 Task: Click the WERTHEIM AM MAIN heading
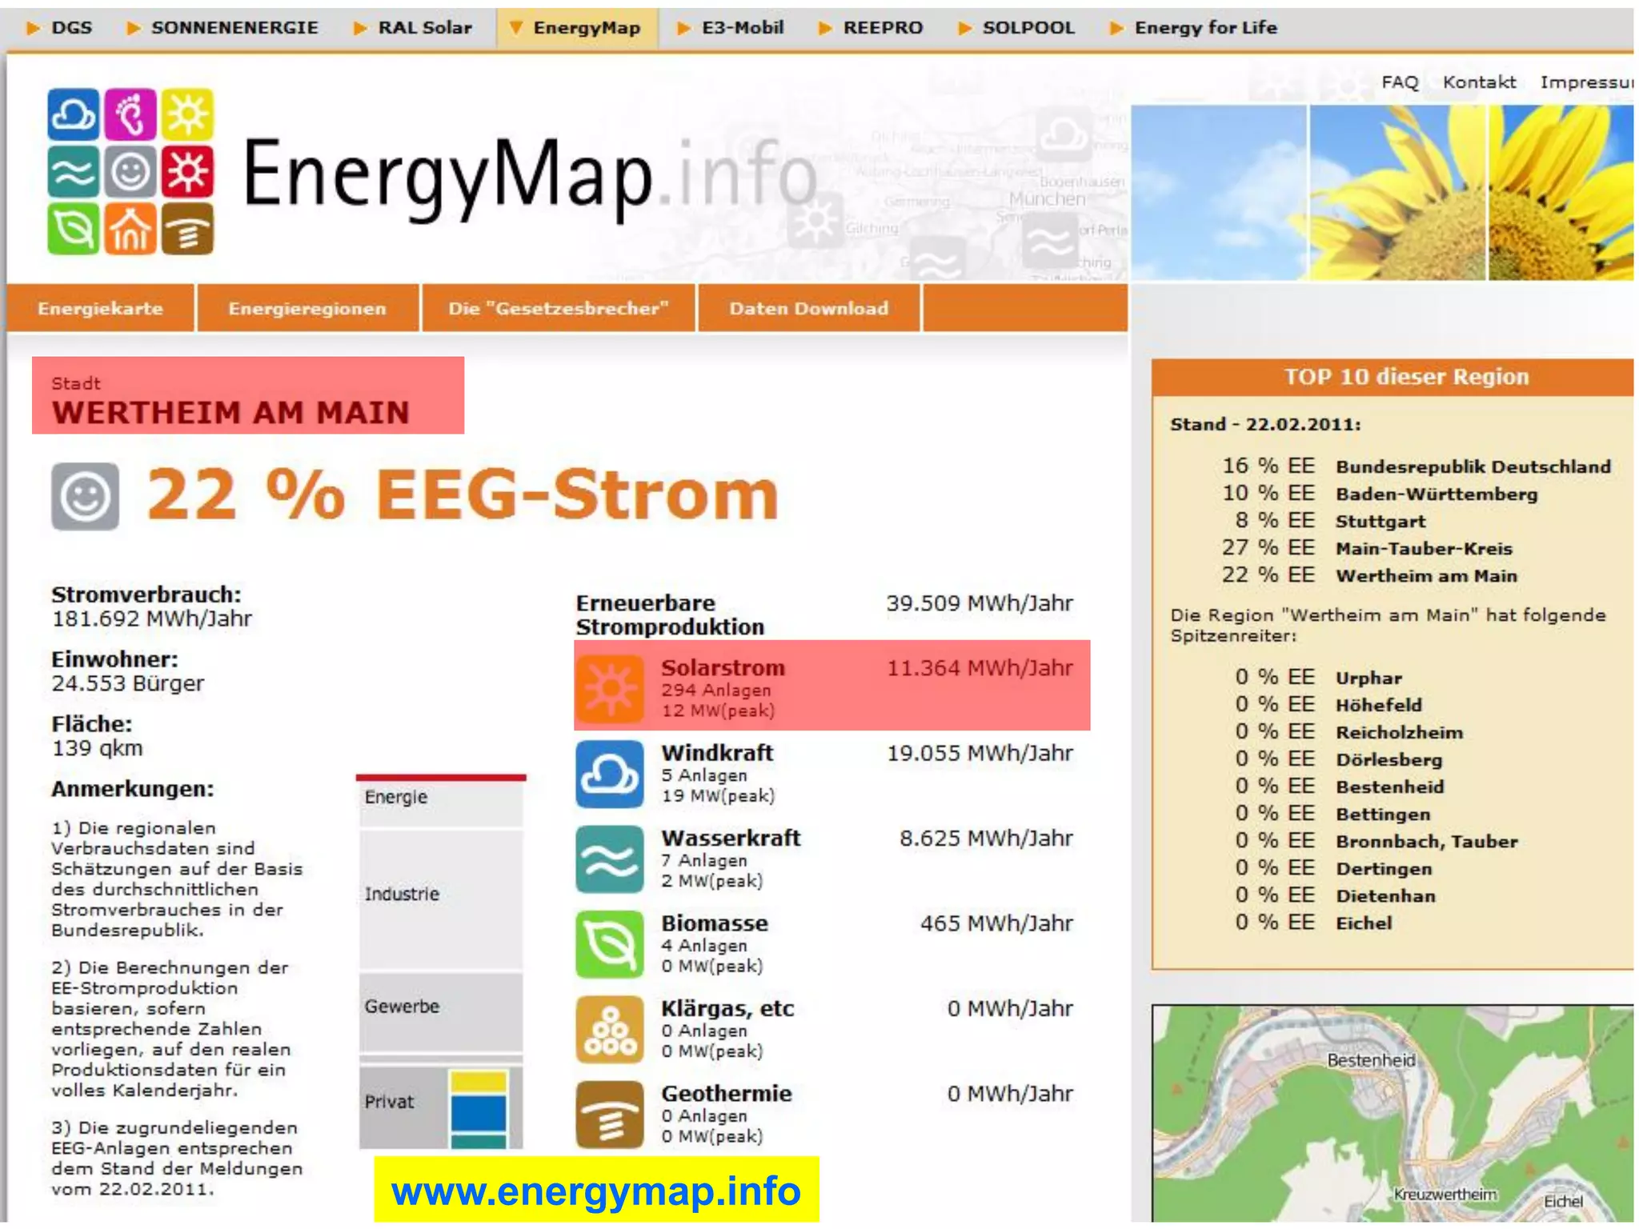[230, 413]
